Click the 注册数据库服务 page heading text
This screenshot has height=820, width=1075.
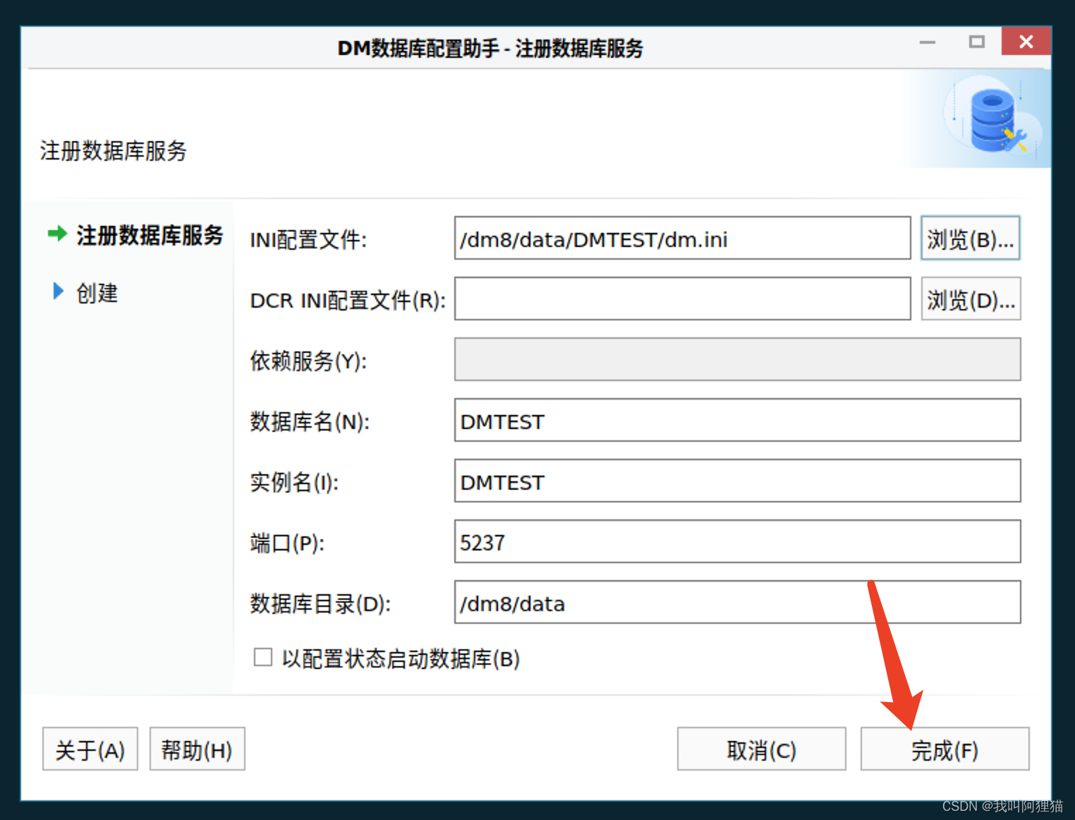pos(113,151)
